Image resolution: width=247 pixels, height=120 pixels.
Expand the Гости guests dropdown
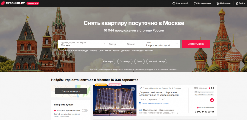click(x=162, y=44)
